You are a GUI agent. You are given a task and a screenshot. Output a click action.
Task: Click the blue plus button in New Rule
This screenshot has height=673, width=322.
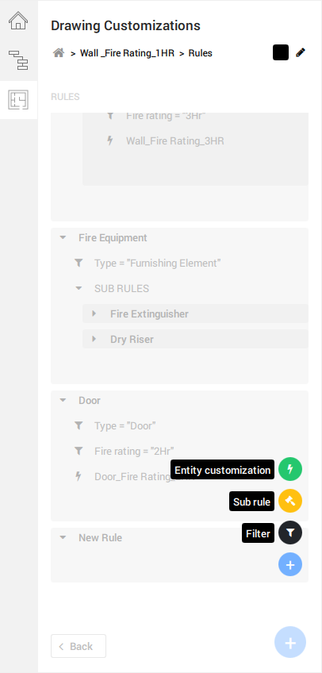290,564
